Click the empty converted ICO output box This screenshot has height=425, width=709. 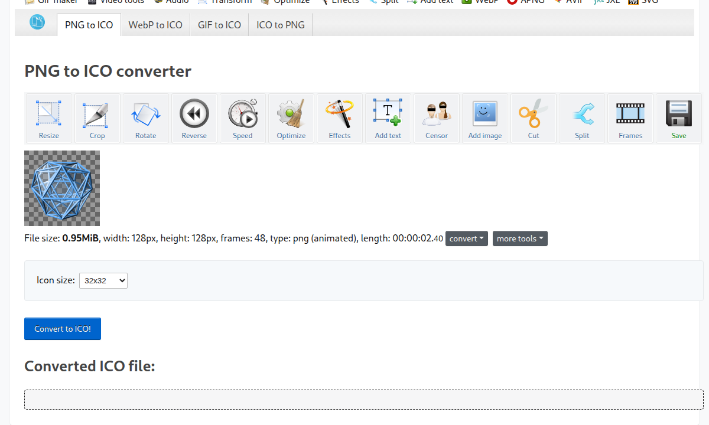click(364, 400)
